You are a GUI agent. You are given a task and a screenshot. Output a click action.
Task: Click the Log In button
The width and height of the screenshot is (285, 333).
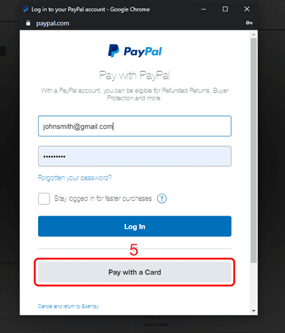tap(135, 226)
